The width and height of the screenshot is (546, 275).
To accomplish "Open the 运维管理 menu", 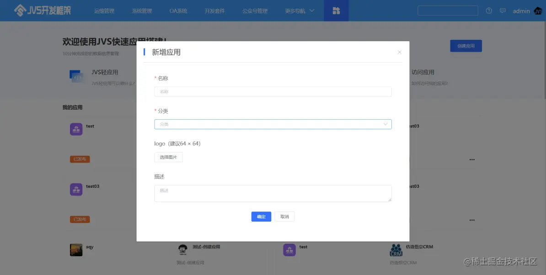I will 104,11.
